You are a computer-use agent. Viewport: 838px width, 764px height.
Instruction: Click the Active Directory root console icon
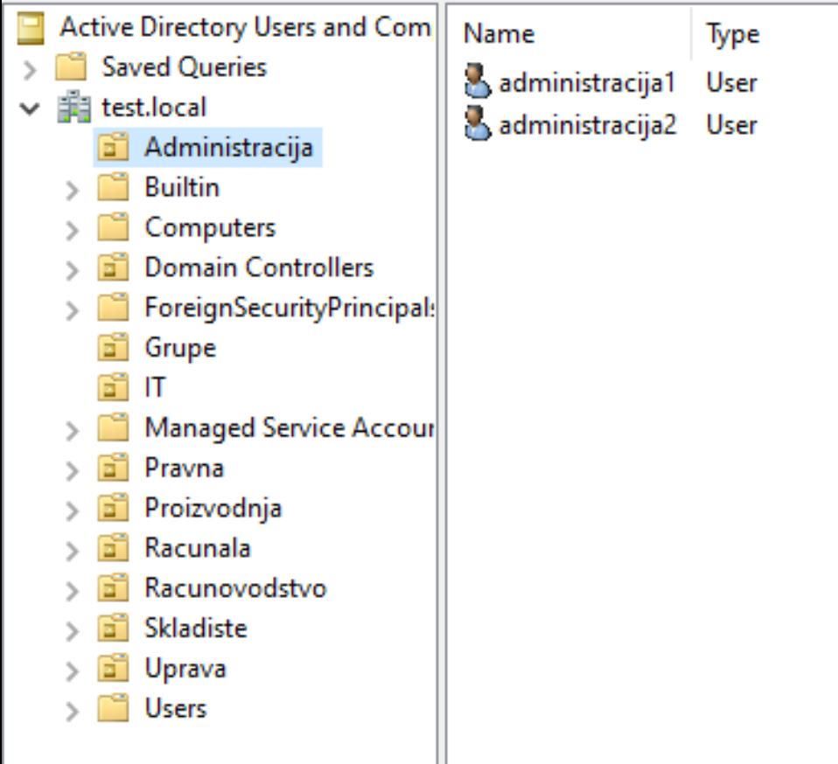31,28
